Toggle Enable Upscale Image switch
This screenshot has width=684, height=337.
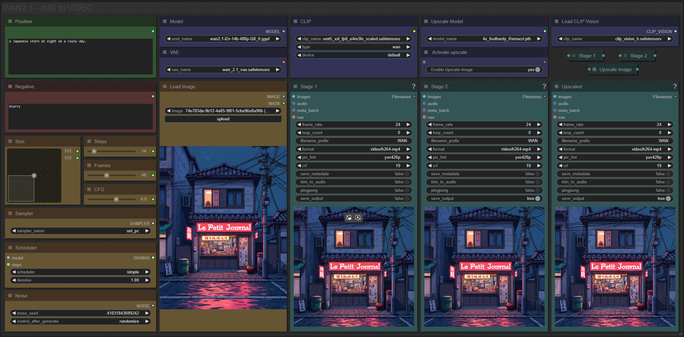(537, 70)
